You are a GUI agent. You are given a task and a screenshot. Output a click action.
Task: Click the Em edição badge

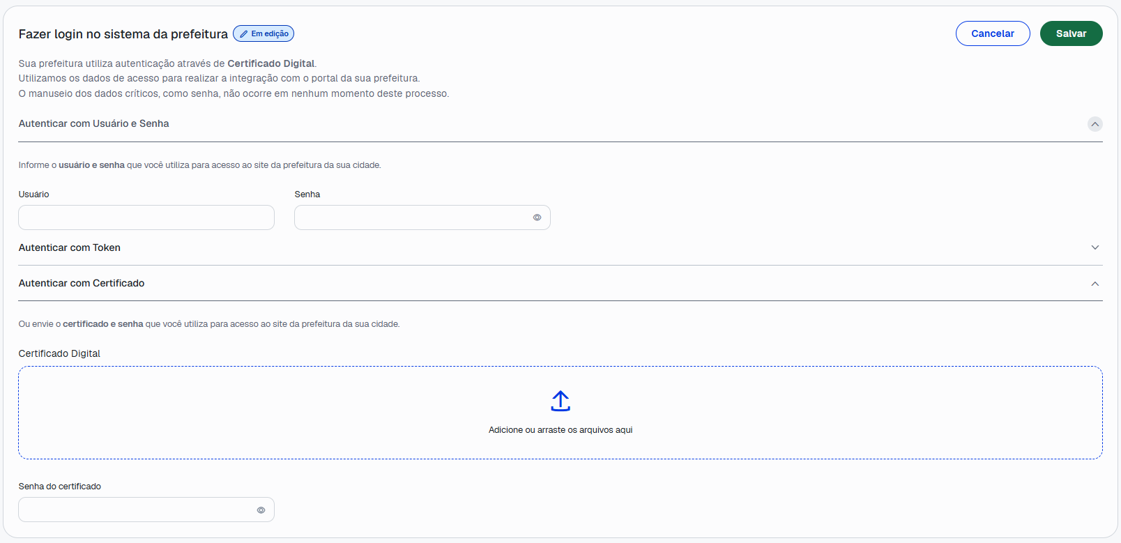(264, 33)
